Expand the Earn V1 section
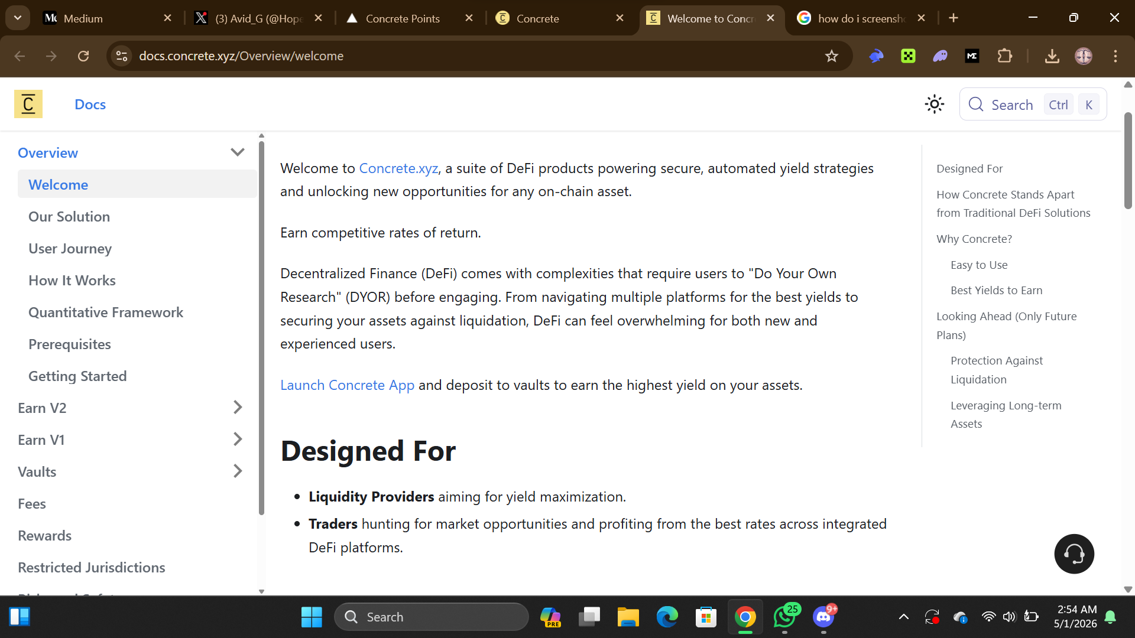The width and height of the screenshot is (1135, 638). click(238, 440)
